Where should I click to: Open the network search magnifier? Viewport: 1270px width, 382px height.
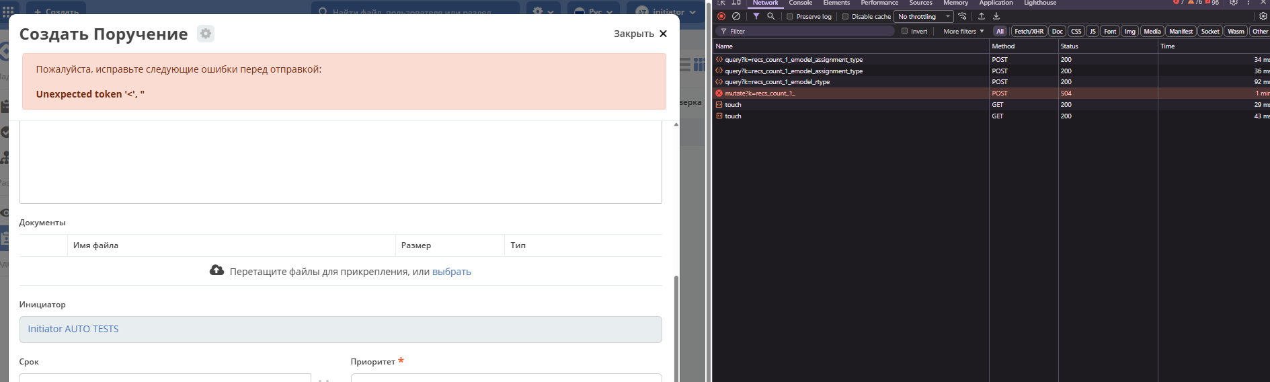coord(771,16)
